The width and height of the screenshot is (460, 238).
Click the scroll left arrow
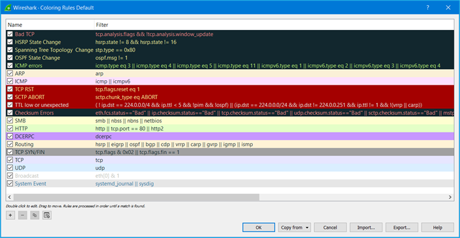point(9,197)
